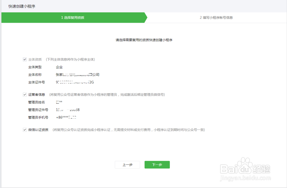Click the 主体名称 label
Image resolution: width=287 pixels, height=188 pixels.
tap(35, 75)
